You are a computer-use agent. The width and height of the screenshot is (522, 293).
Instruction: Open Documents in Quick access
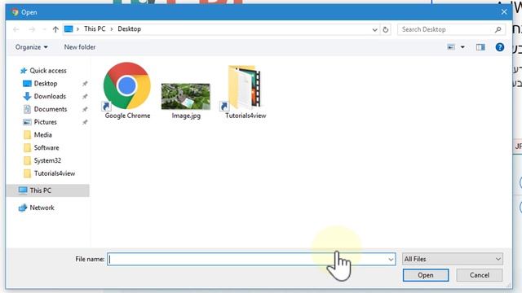(51, 109)
